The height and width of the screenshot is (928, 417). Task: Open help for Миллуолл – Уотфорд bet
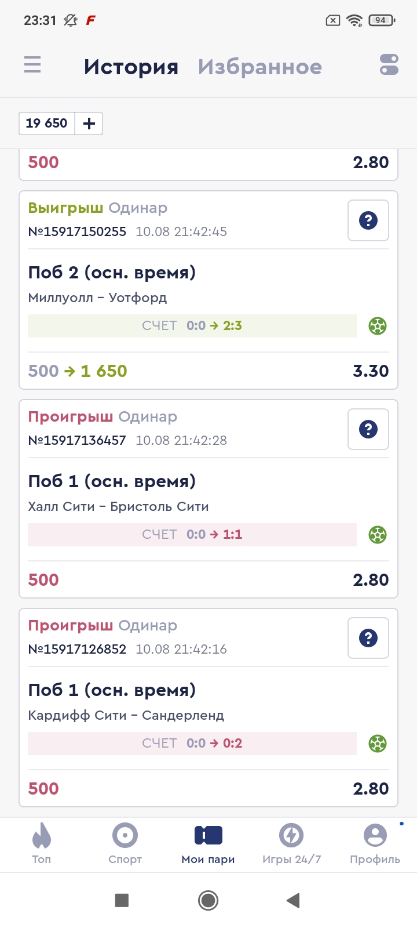point(368,220)
